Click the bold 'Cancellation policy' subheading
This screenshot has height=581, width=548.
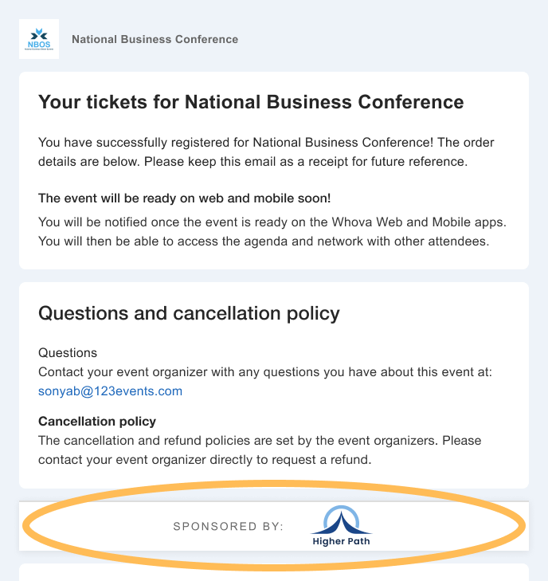97,422
